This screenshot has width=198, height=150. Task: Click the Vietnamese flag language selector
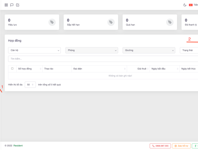[x=191, y=5]
